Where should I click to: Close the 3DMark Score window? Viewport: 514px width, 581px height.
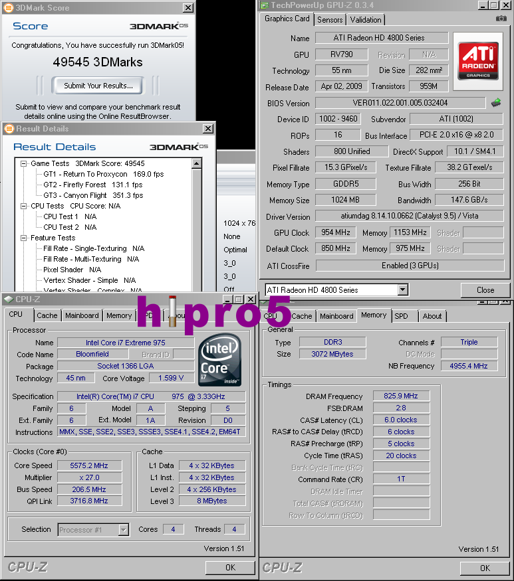[189, 7]
